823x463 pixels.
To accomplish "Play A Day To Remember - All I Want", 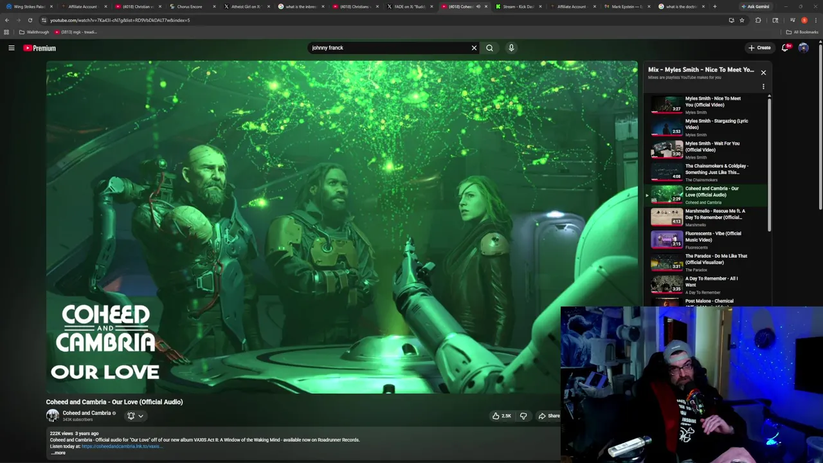I will click(707, 285).
